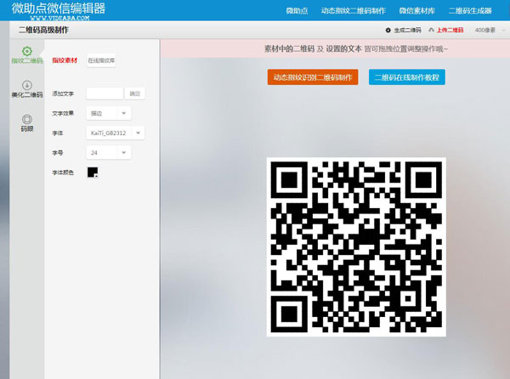Screen dimensions: 510x379
Task: Click the orange 动态指纹识别二维码制作 button
Action: coord(313,77)
